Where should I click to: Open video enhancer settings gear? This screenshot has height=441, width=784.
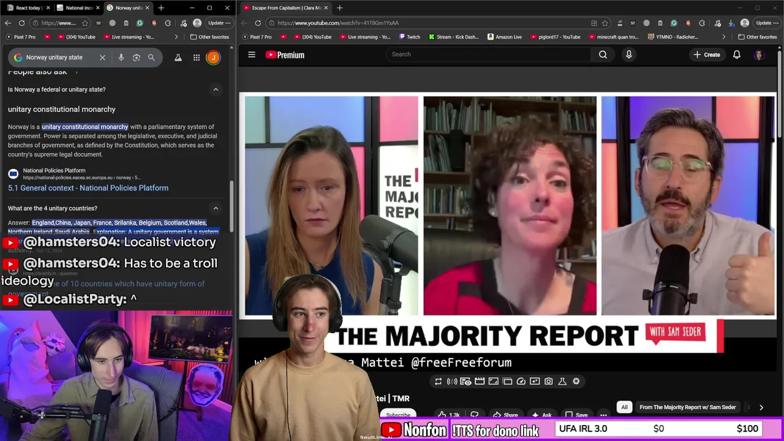click(x=576, y=381)
